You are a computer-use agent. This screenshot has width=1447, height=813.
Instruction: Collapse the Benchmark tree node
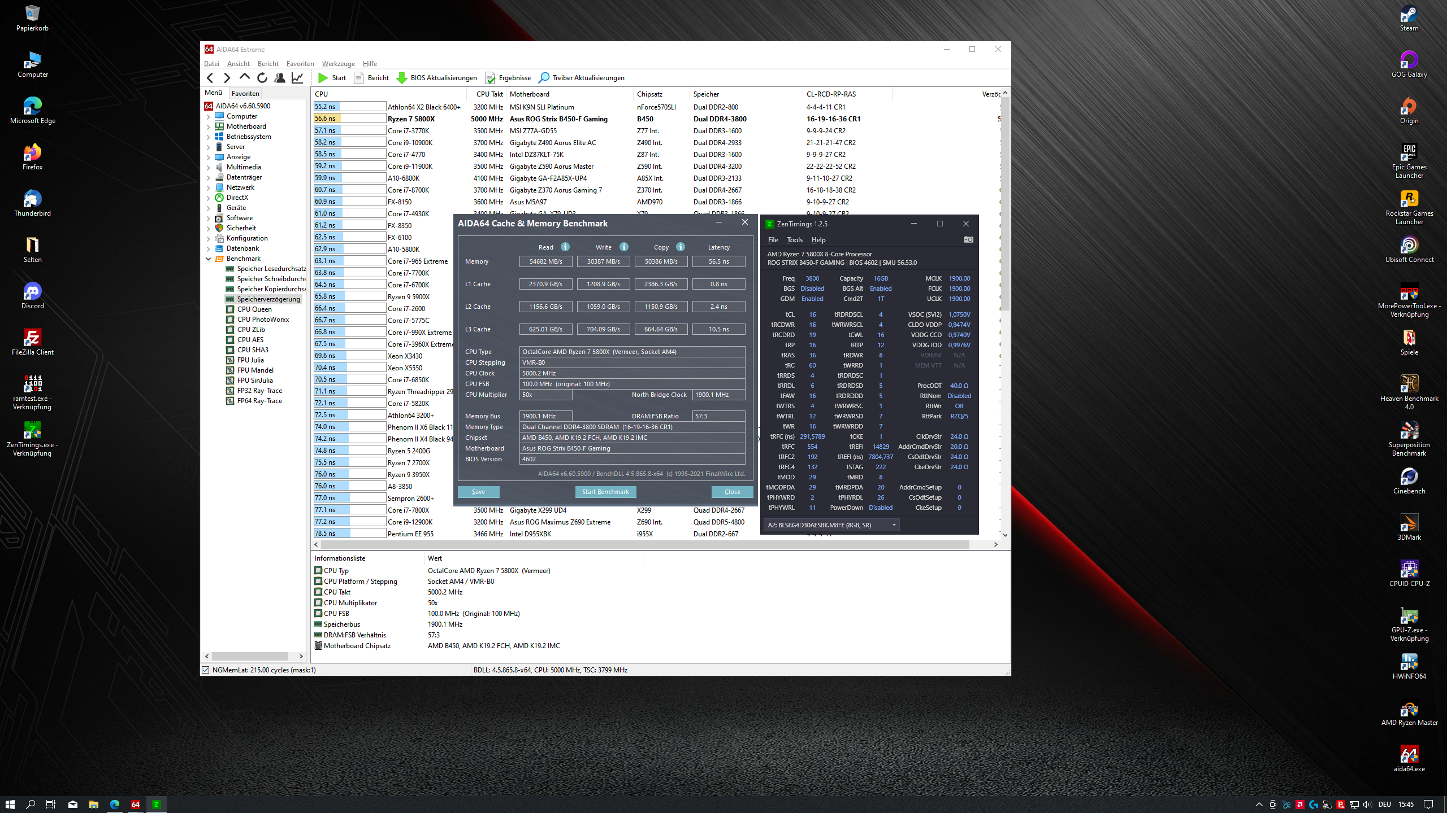pyautogui.click(x=208, y=259)
